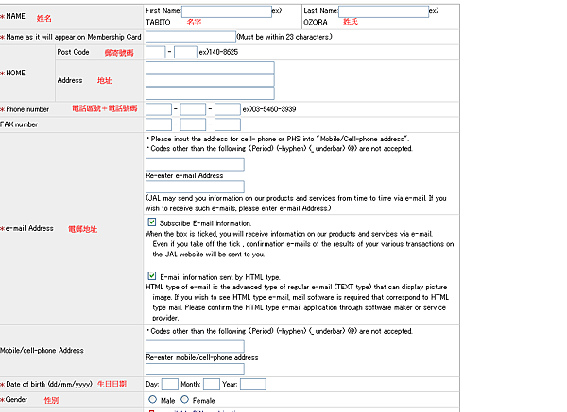Click the 'Date of birth (dd/mm/yyyy)' label

point(49,385)
